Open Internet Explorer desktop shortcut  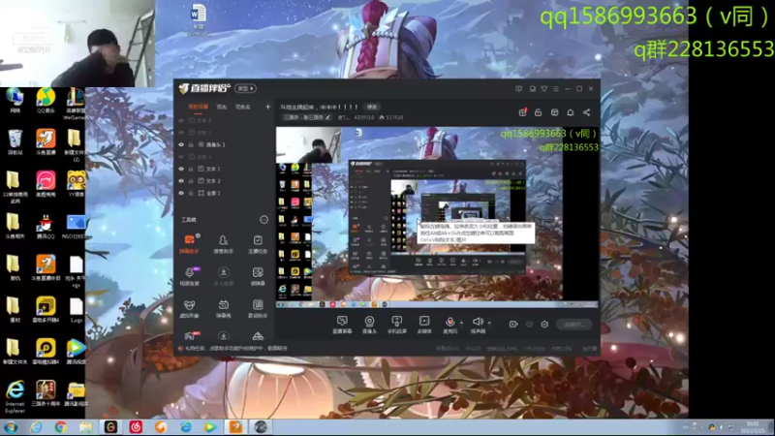point(15,396)
